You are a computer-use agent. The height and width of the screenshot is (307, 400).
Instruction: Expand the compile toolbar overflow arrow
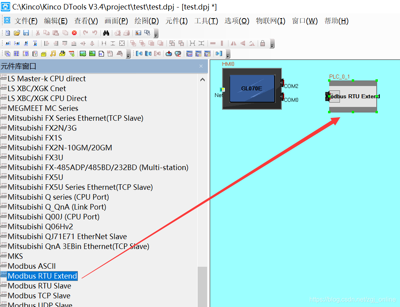(x=228, y=54)
